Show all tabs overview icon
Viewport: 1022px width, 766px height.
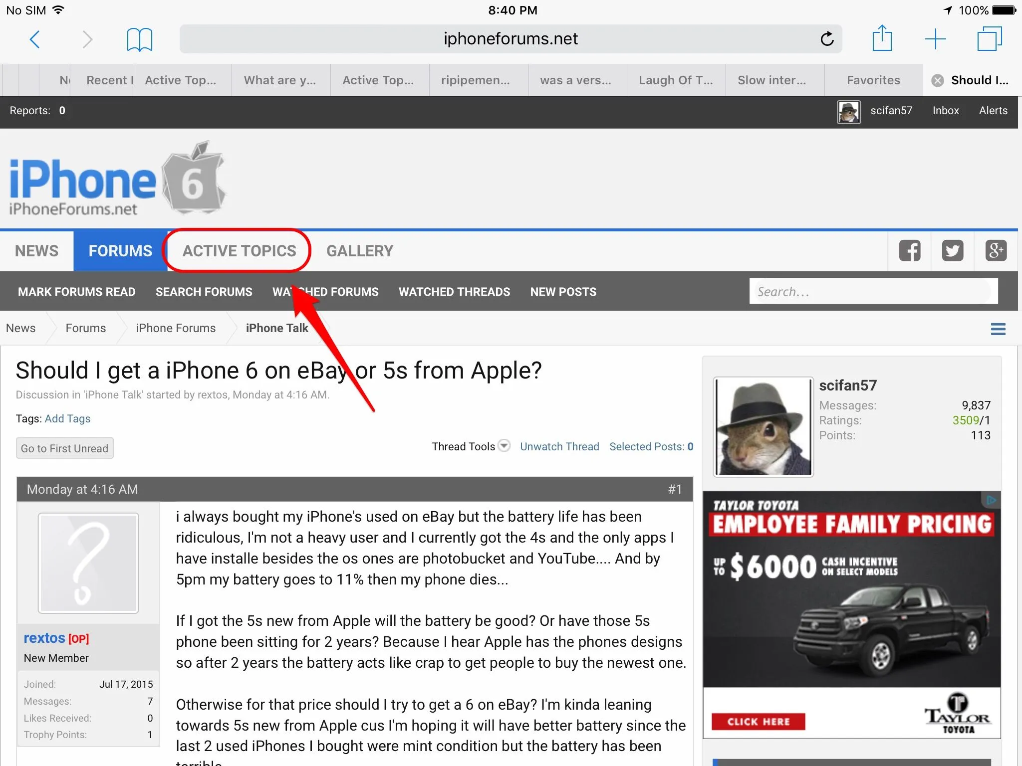pyautogui.click(x=989, y=39)
